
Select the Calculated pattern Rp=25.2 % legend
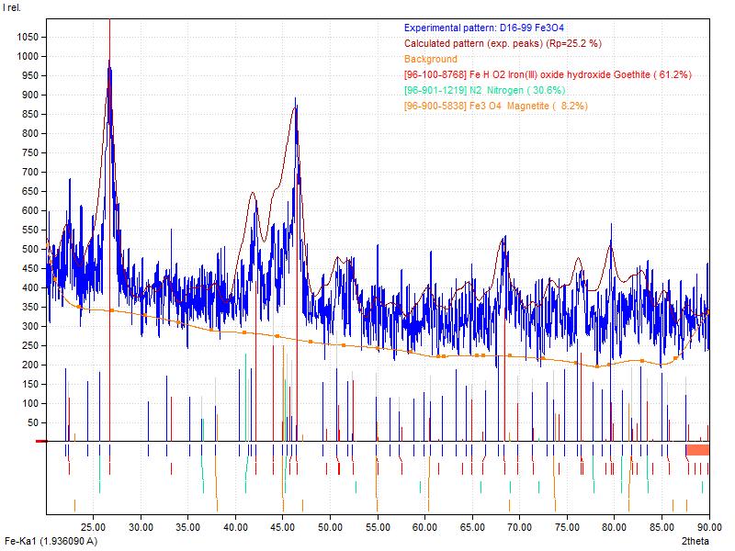coord(503,43)
